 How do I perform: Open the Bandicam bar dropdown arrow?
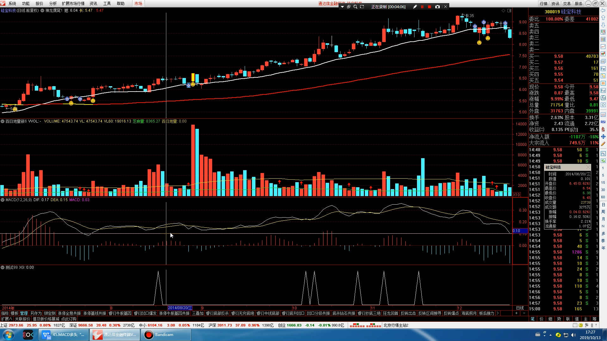point(342,7)
